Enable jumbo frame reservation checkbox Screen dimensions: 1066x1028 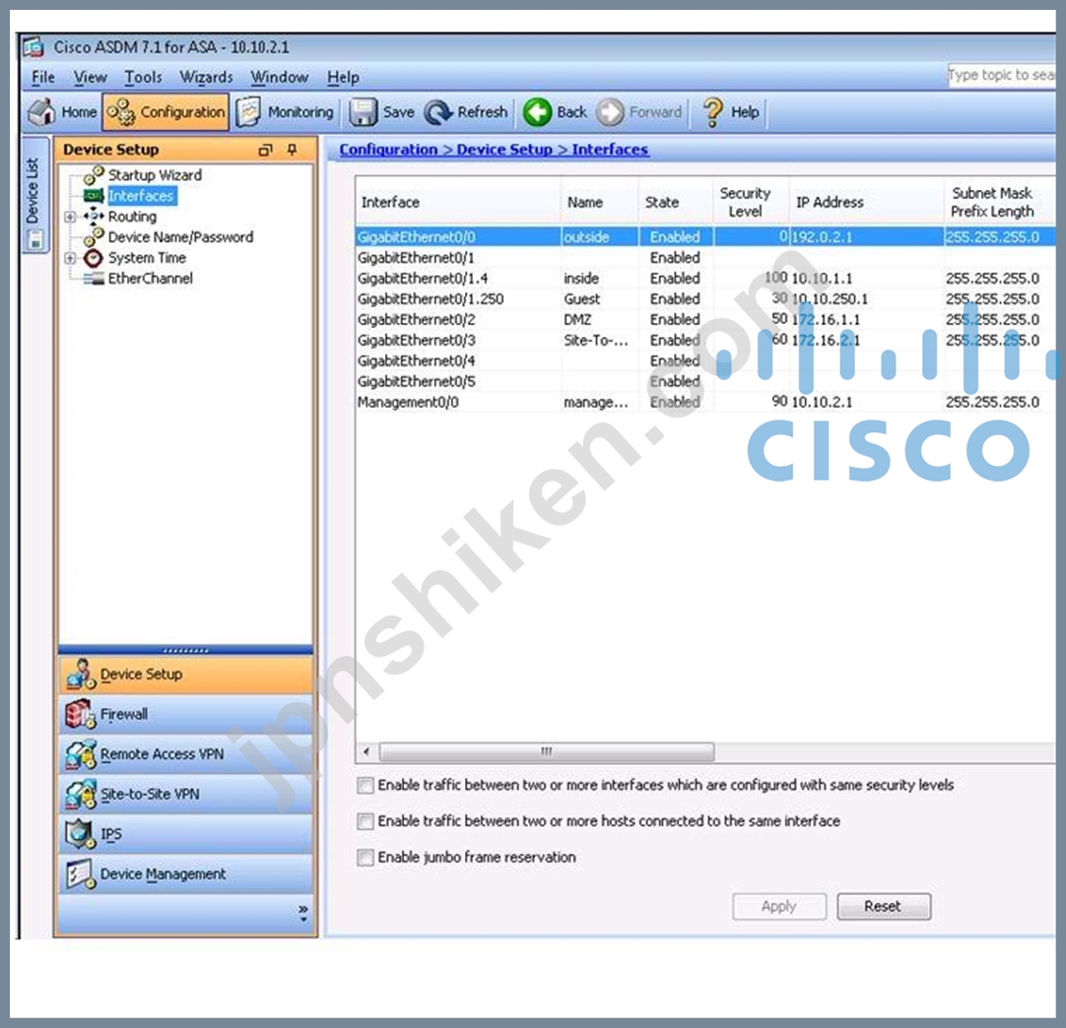tap(366, 858)
